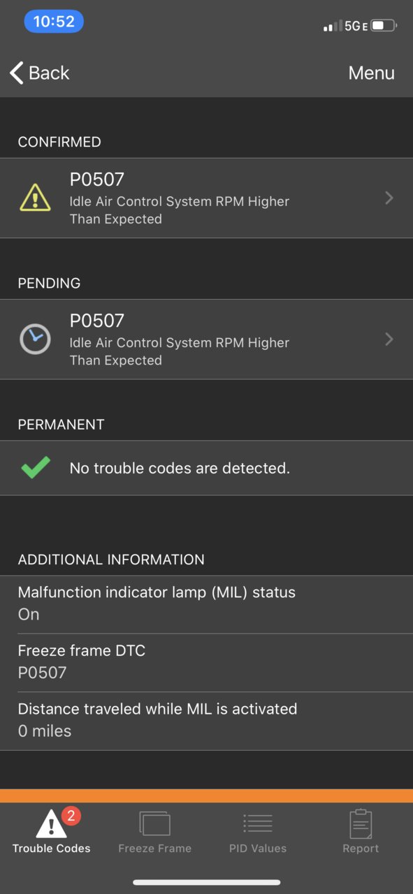Expand pending P0507 with its chevron

point(389,339)
